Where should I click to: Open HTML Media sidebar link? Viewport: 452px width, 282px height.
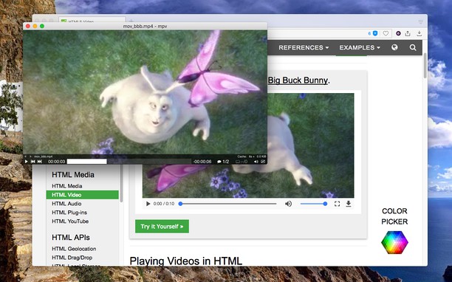67,186
